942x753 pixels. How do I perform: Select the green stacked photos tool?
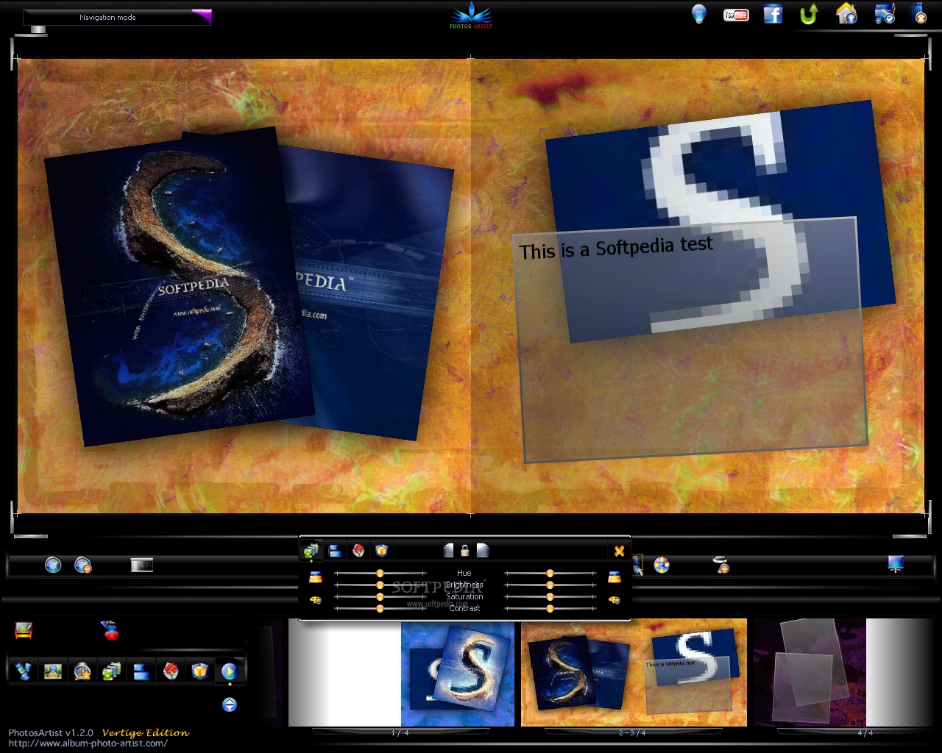pos(112,671)
